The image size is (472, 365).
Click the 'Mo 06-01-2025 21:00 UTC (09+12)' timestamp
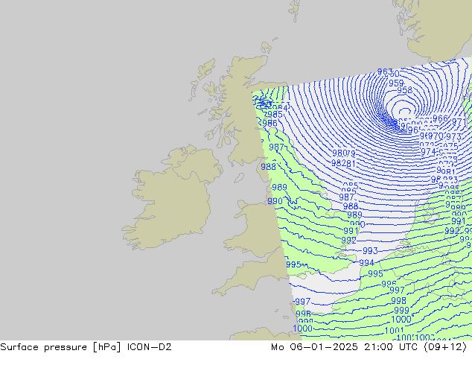coord(369,347)
